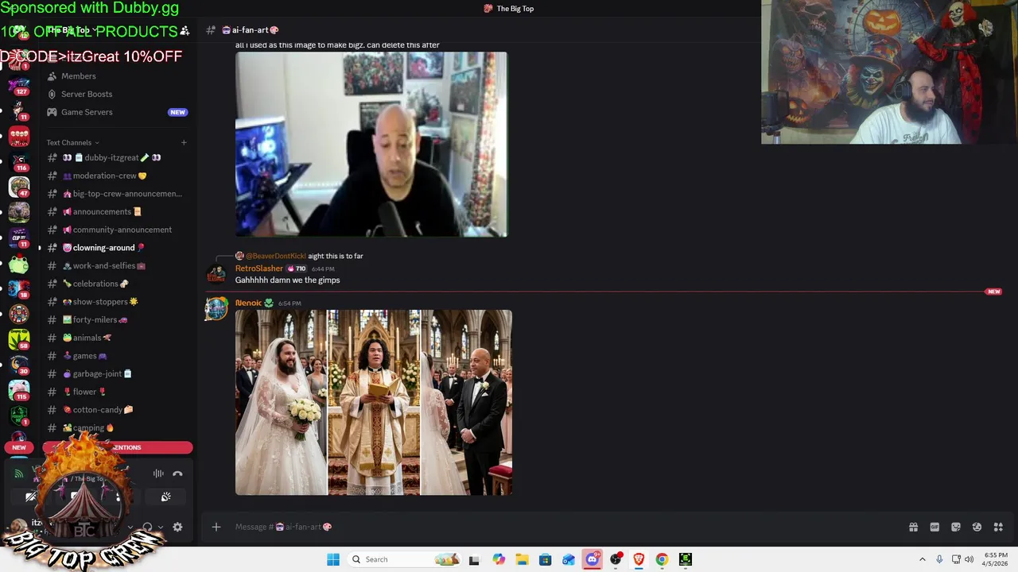The height and width of the screenshot is (572, 1018).
Task: Open the moderation-crew channel
Action: click(118, 176)
